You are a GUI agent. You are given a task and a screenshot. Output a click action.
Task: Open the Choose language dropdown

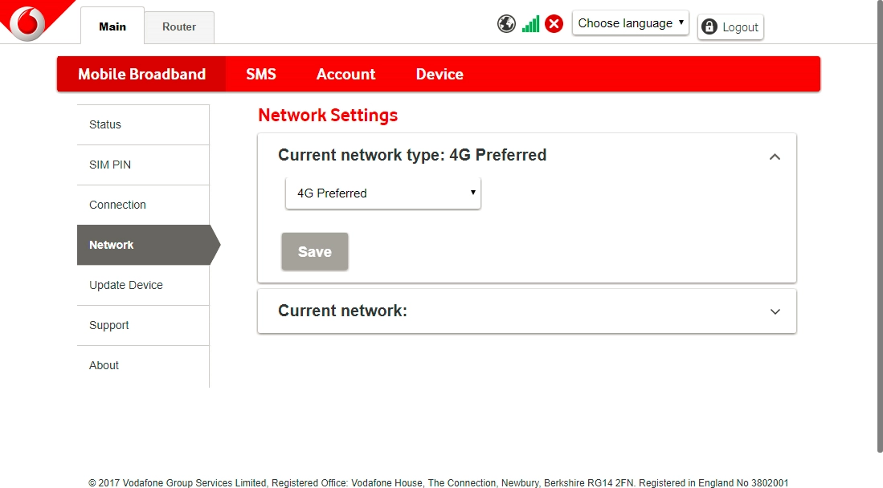[630, 23]
